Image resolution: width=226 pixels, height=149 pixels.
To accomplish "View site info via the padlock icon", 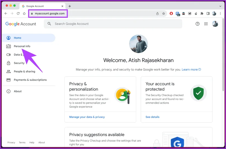I will (x=32, y=14).
